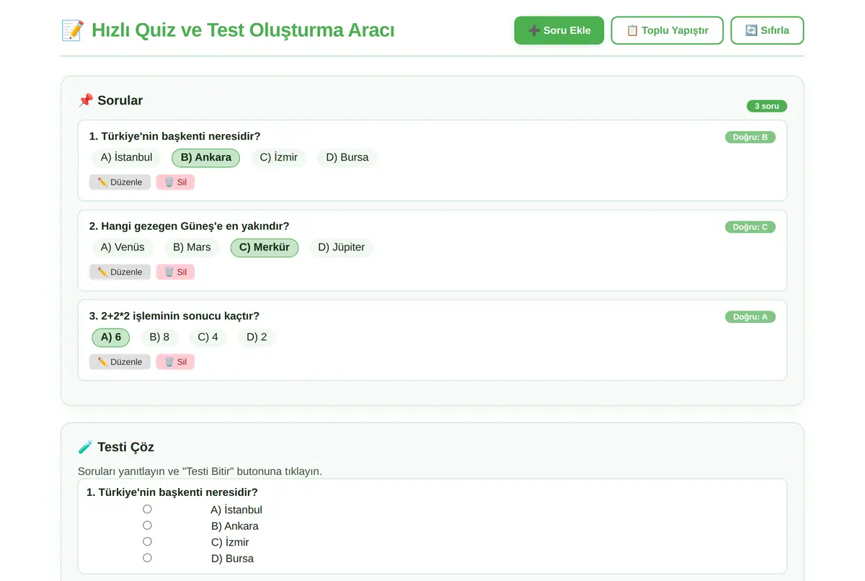The image size is (865, 581).
Task: Select the C) İzmir radio button
Action: [x=147, y=541]
